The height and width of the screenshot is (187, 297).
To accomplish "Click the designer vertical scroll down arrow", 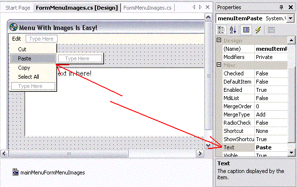I will [x=208, y=145].
